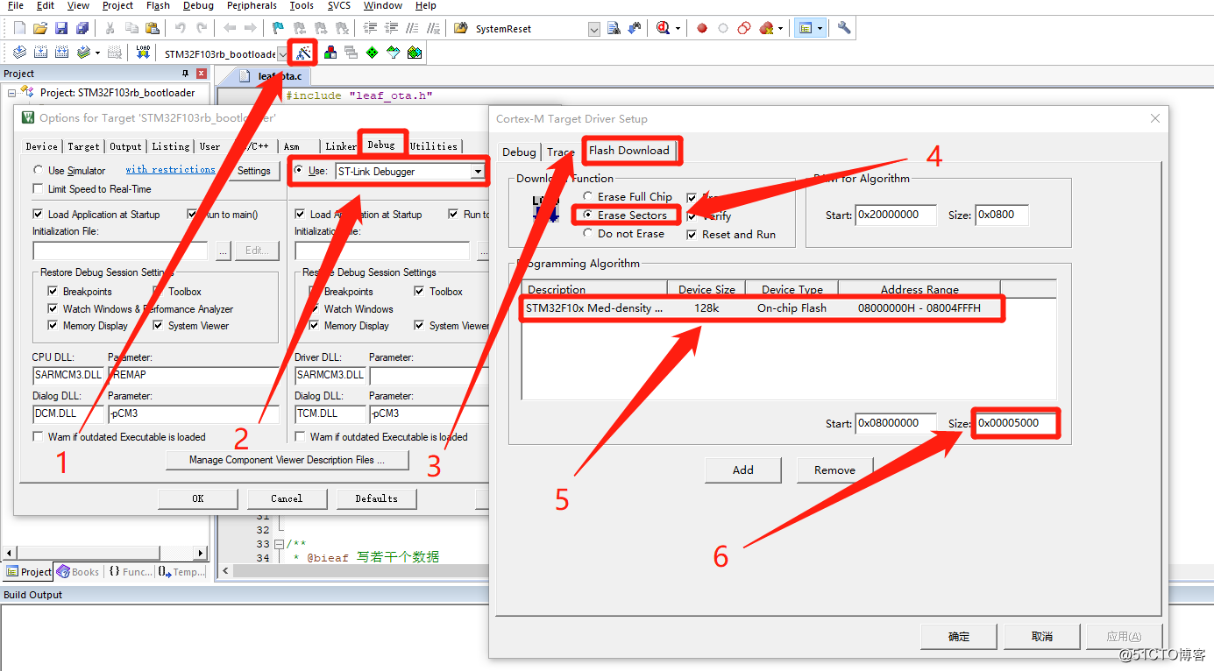
Task: Select the STM32F10x Med-density algorithm row
Action: (x=762, y=308)
